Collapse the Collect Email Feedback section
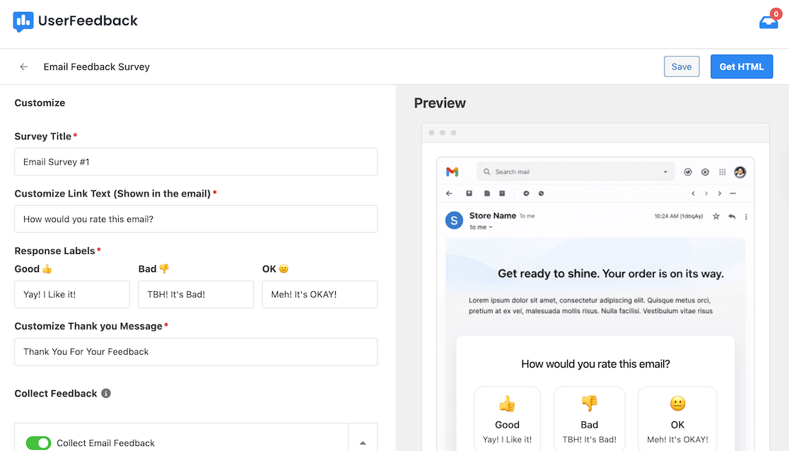Image resolution: width=789 pixels, height=451 pixels. 363,441
